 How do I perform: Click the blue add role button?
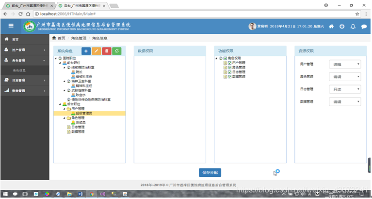[86, 51]
